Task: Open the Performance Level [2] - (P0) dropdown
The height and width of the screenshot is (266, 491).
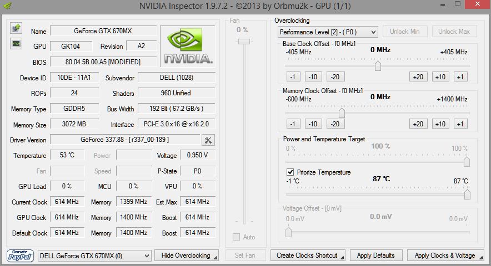Action: click(x=328, y=32)
